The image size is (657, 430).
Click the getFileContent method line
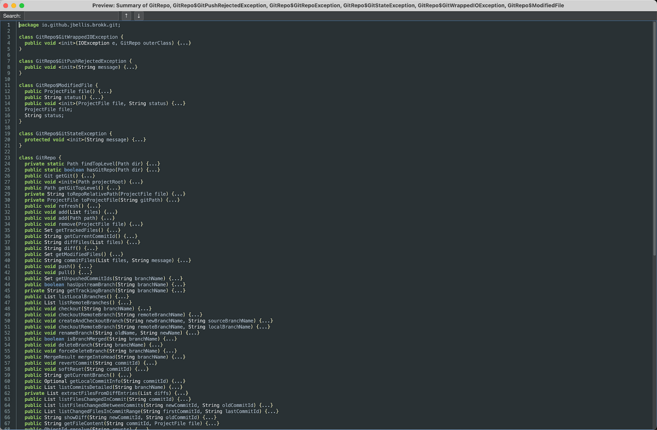[122, 423]
